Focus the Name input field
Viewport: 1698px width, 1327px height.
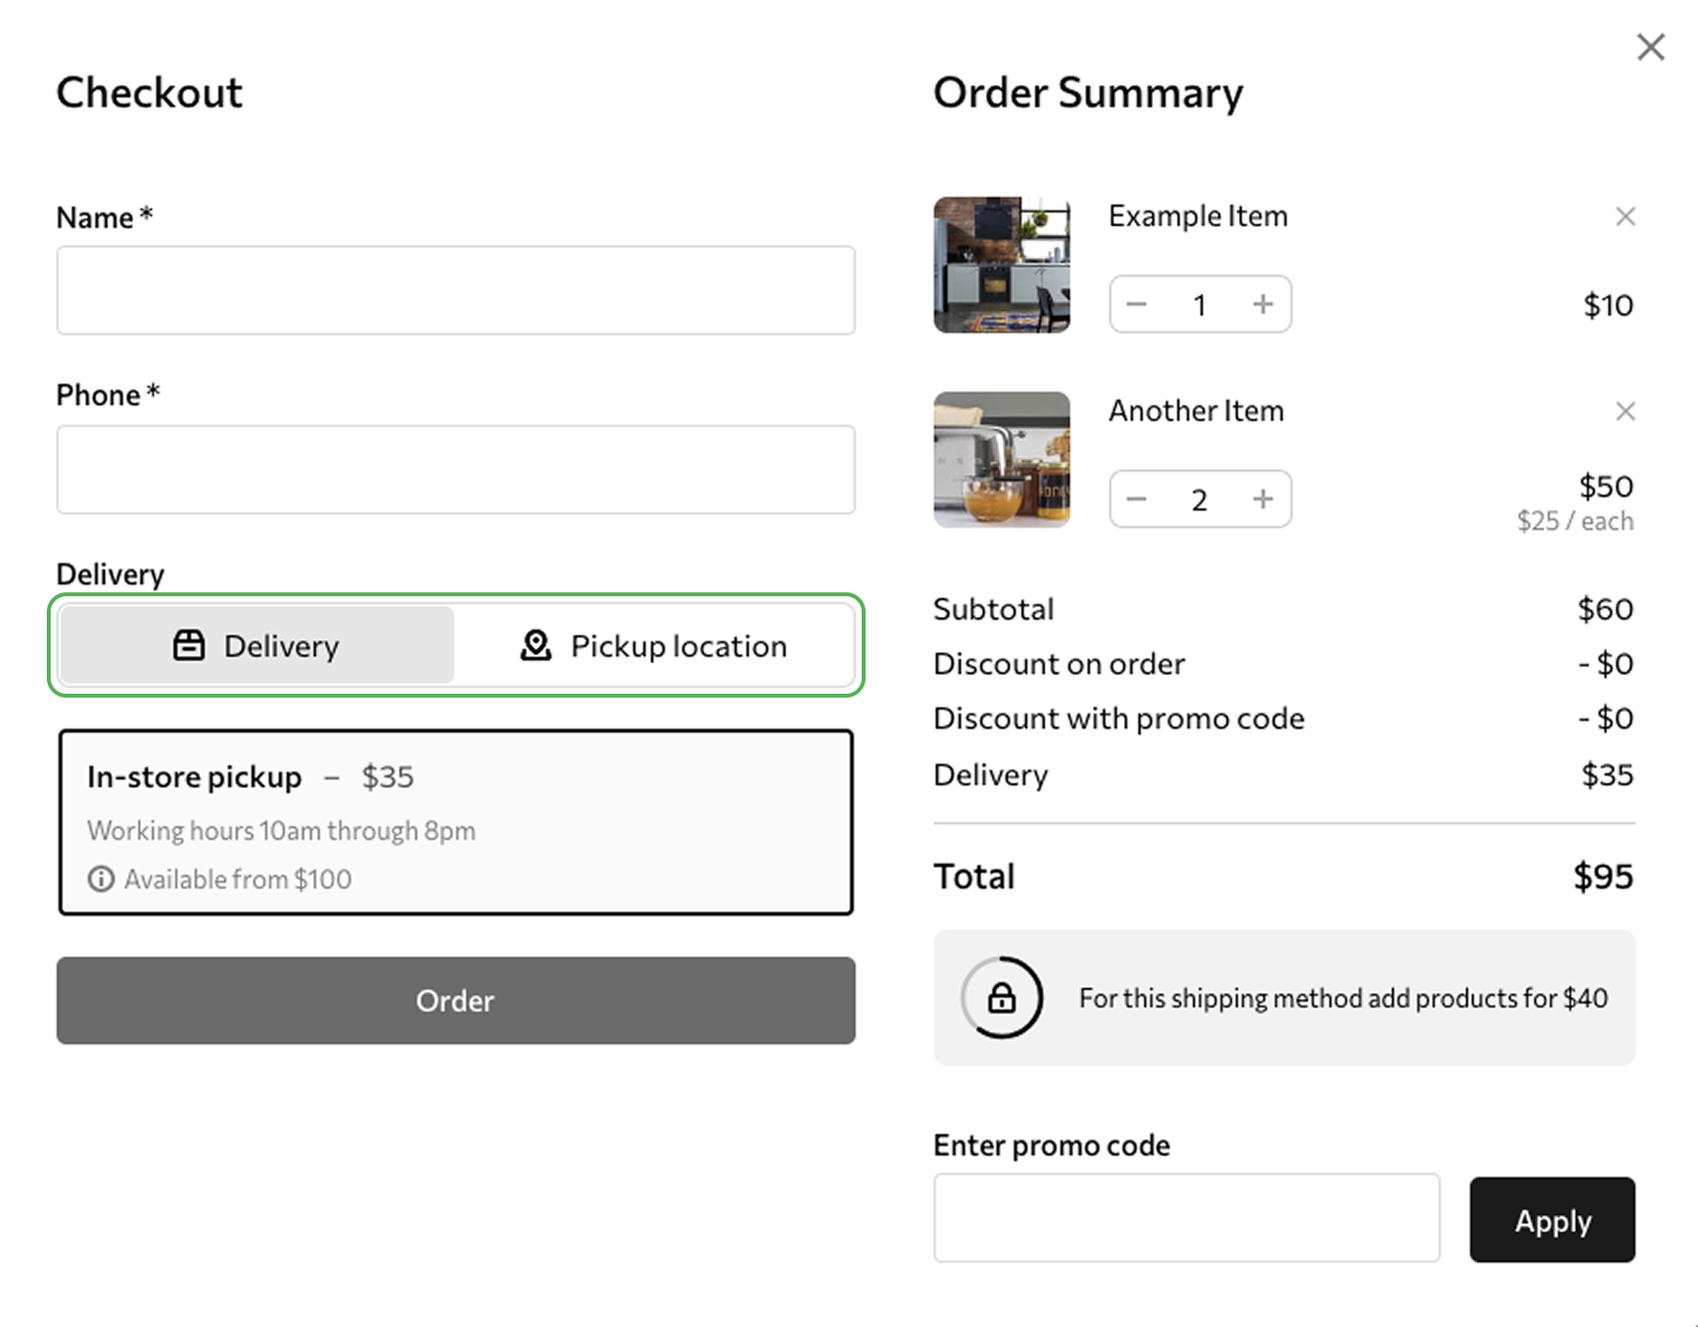point(455,290)
